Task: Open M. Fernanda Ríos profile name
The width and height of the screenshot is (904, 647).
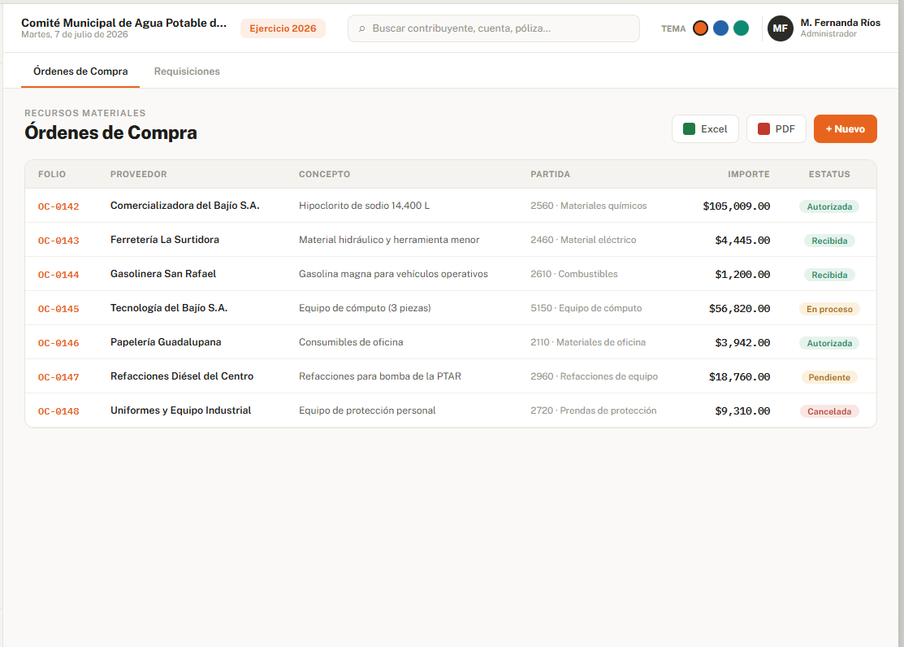Action: click(x=840, y=23)
